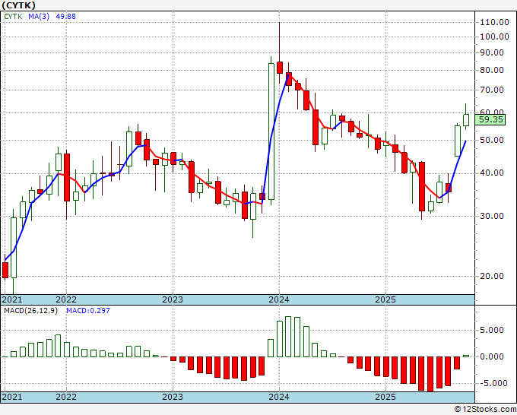517x415 pixels.
Task: Click the 2022 marker on price chart axis
Action: click(66, 299)
